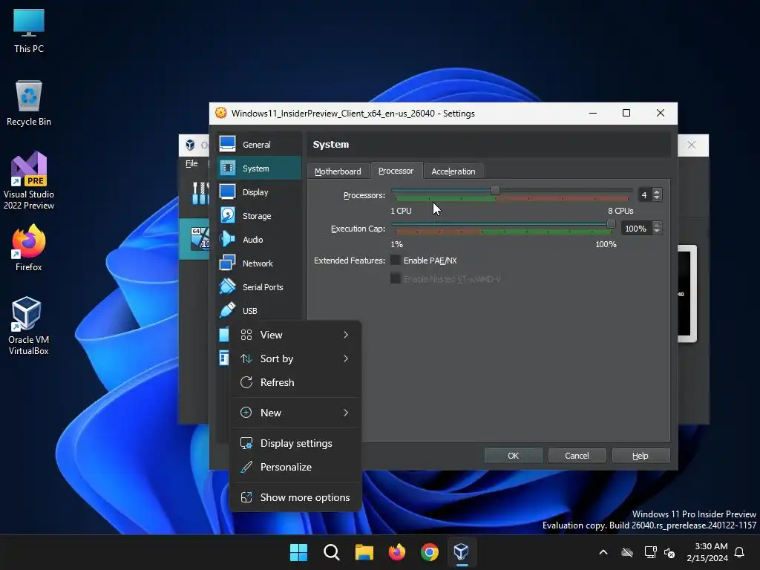760x570 pixels.
Task: Open the clock and date display
Action: point(707,552)
